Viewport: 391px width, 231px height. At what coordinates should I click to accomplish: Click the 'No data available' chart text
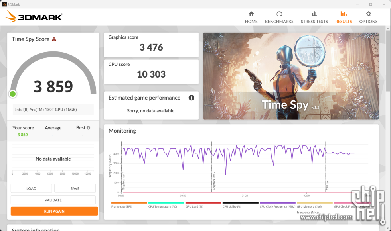point(53,159)
